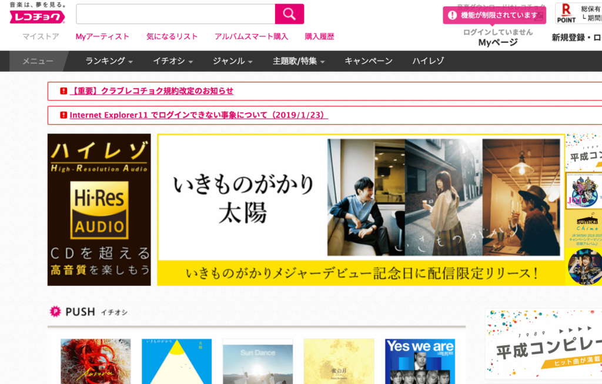
Task: Select the 平成コンピ carousel thumbnail at top
Action: (584, 152)
